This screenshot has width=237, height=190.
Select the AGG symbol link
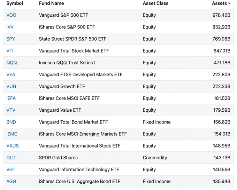pyautogui.click(x=11, y=181)
